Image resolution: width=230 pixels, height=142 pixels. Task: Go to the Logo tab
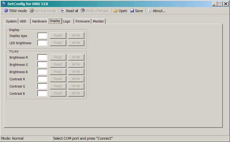68,21
